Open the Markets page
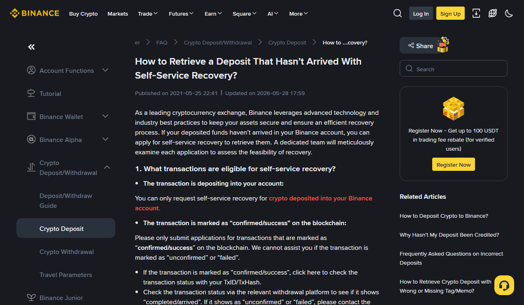 (118, 14)
